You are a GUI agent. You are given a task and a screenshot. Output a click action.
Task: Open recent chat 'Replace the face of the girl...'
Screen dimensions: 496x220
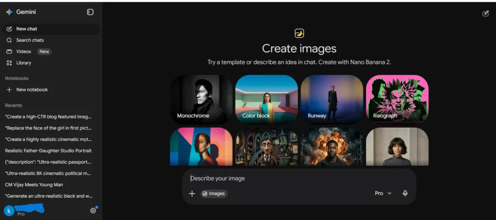point(48,128)
